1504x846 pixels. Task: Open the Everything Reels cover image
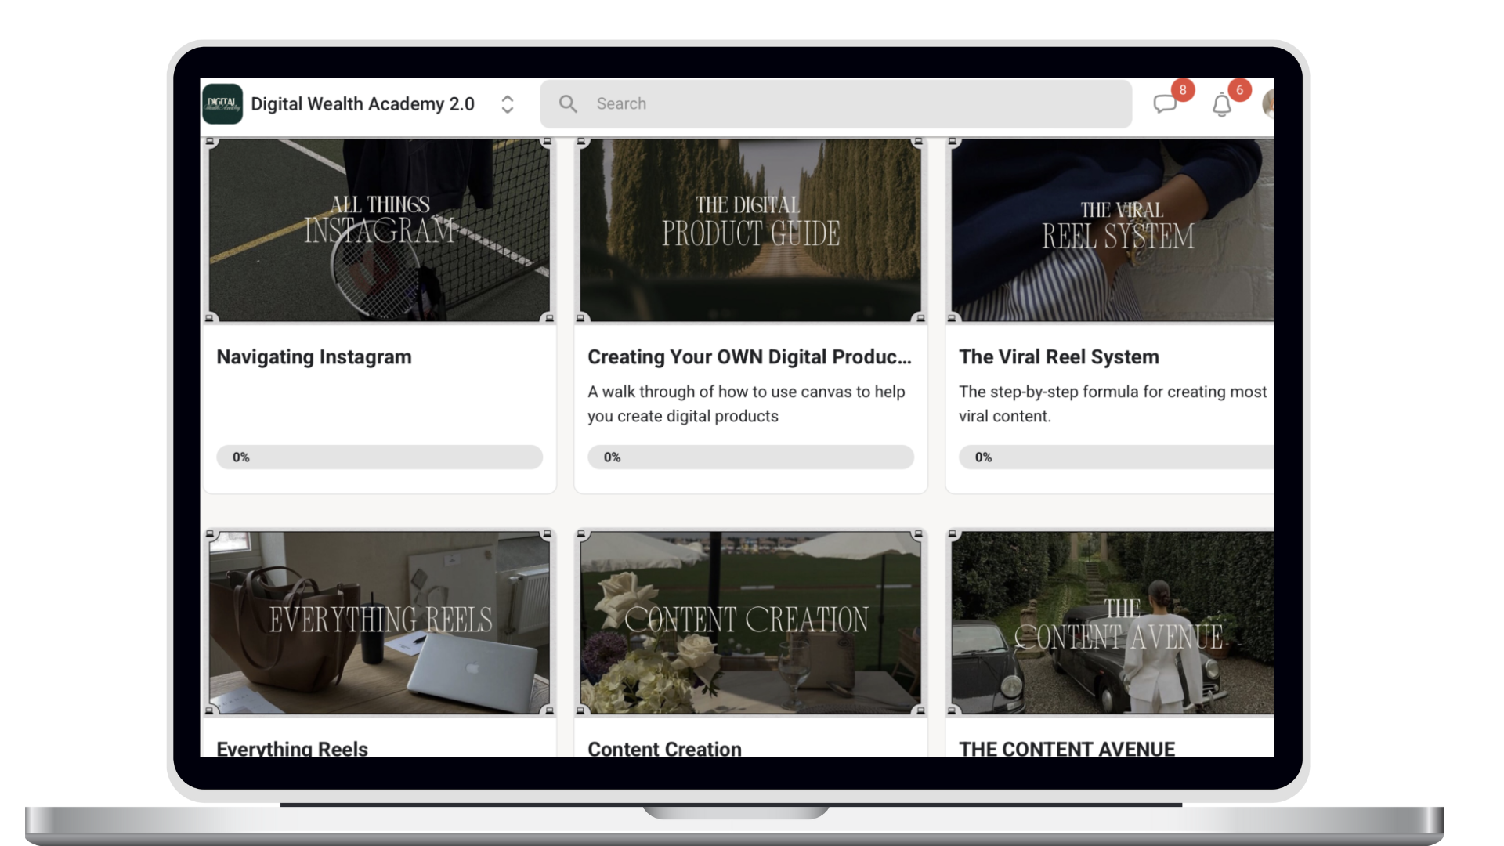point(379,623)
